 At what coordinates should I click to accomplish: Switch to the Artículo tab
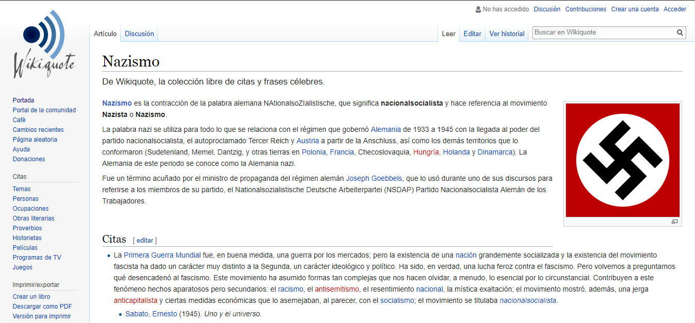pyautogui.click(x=105, y=34)
